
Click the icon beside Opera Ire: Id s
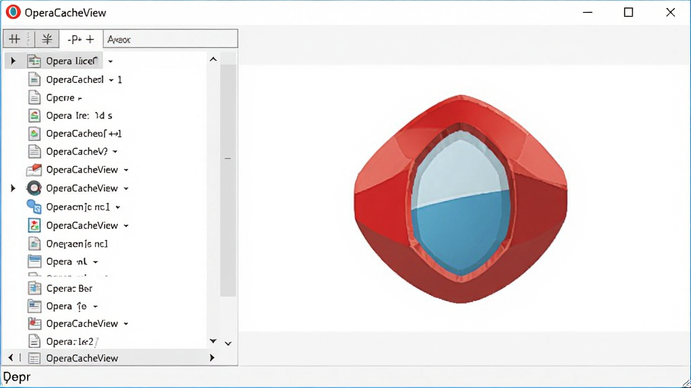[x=34, y=115]
